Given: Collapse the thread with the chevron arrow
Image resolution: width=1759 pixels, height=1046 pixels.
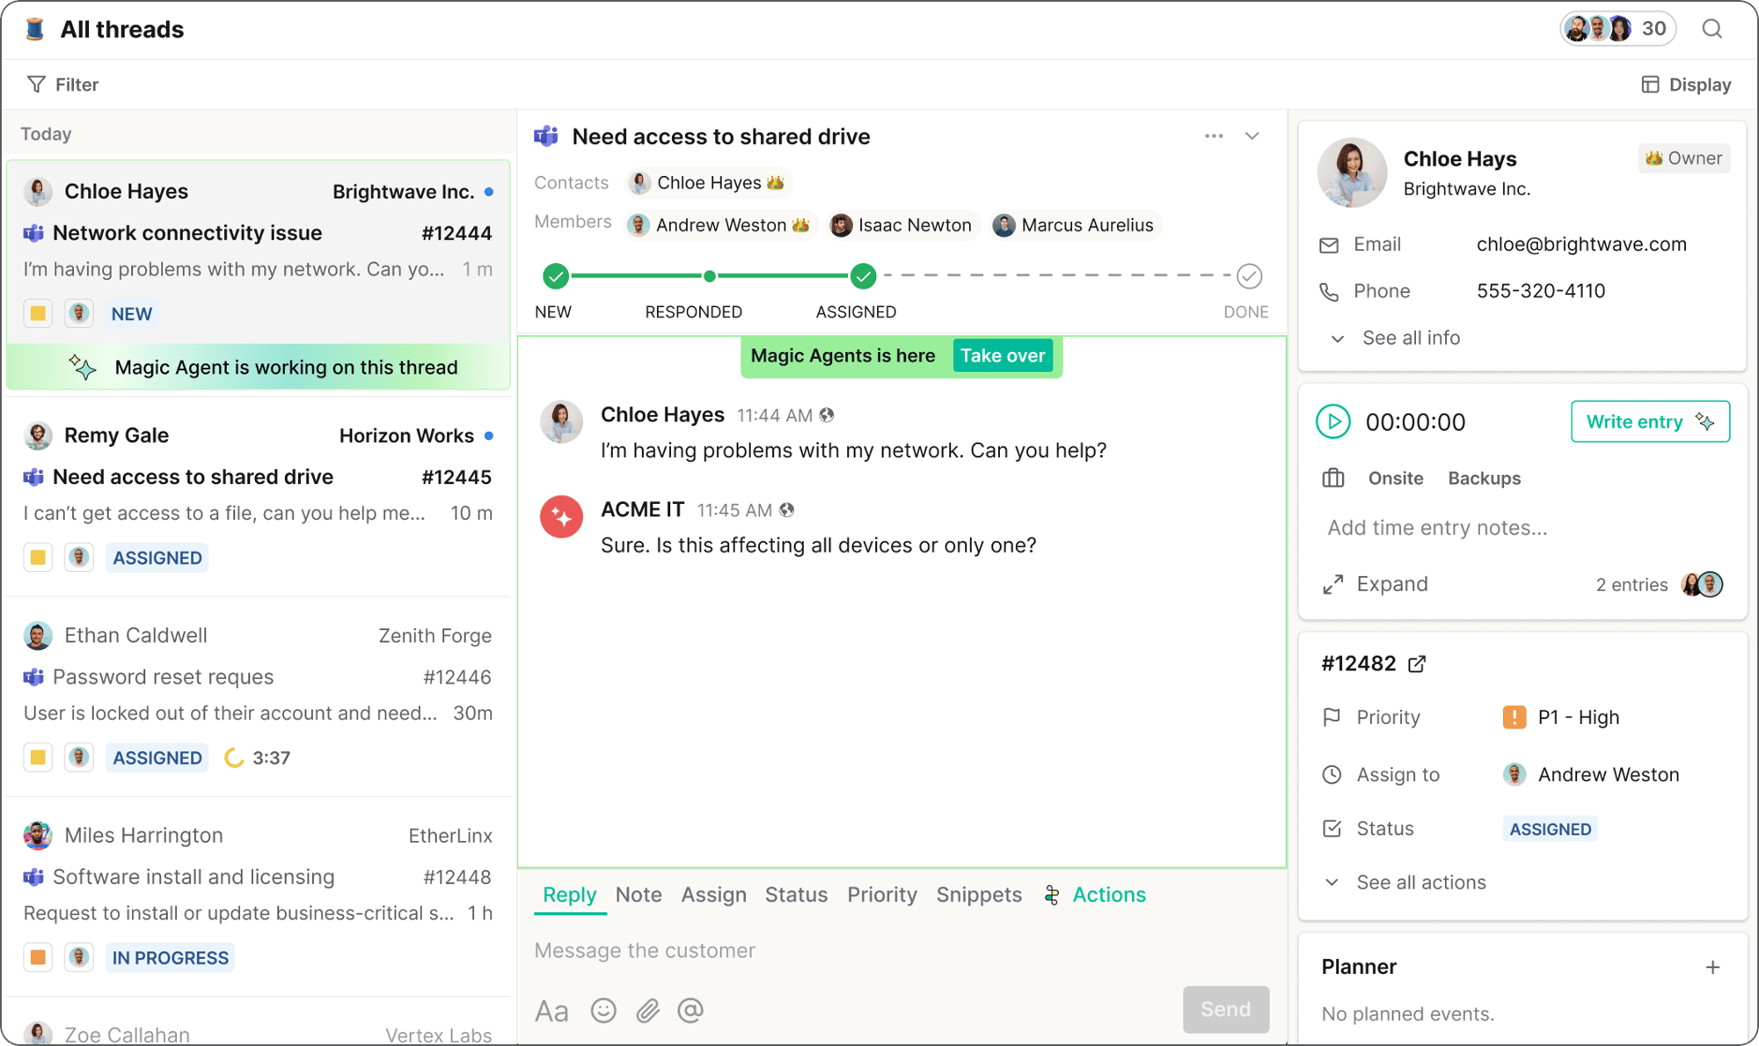Looking at the screenshot, I should pos(1252,136).
